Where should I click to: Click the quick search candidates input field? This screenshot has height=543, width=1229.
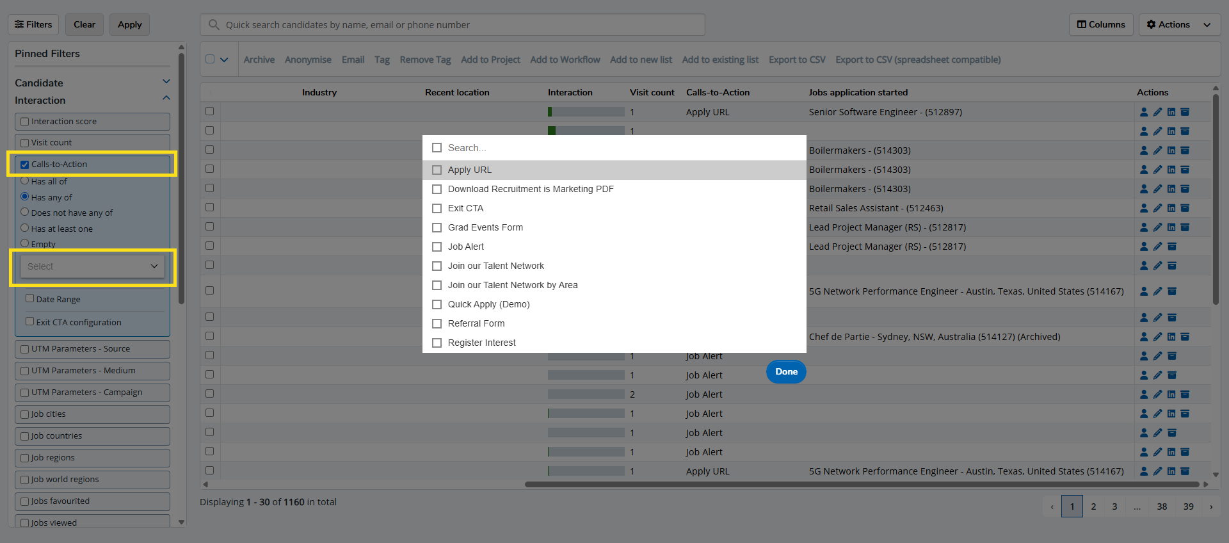point(453,24)
